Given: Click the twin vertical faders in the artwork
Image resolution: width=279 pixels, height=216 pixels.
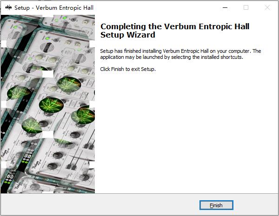Looking at the screenshot, I should (72, 167).
